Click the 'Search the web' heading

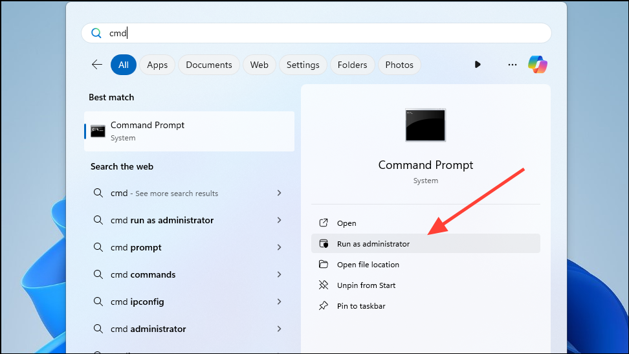[122, 166]
